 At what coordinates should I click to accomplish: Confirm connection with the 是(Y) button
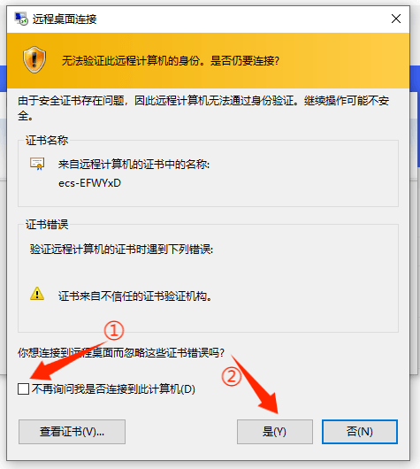(275, 432)
